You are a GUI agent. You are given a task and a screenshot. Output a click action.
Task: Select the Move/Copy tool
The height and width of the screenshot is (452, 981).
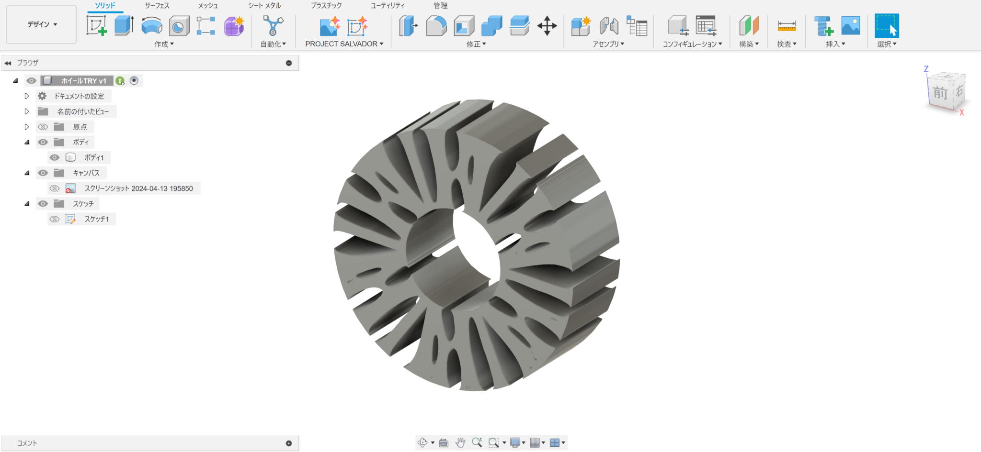coord(547,26)
